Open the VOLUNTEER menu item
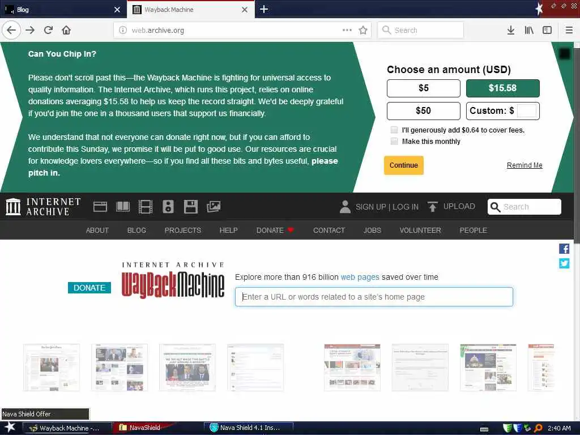 (x=420, y=230)
